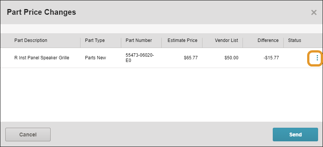The width and height of the screenshot is (323, 147).
Task: Select the R Inst Panel Speaker Grille row
Action: point(162,58)
